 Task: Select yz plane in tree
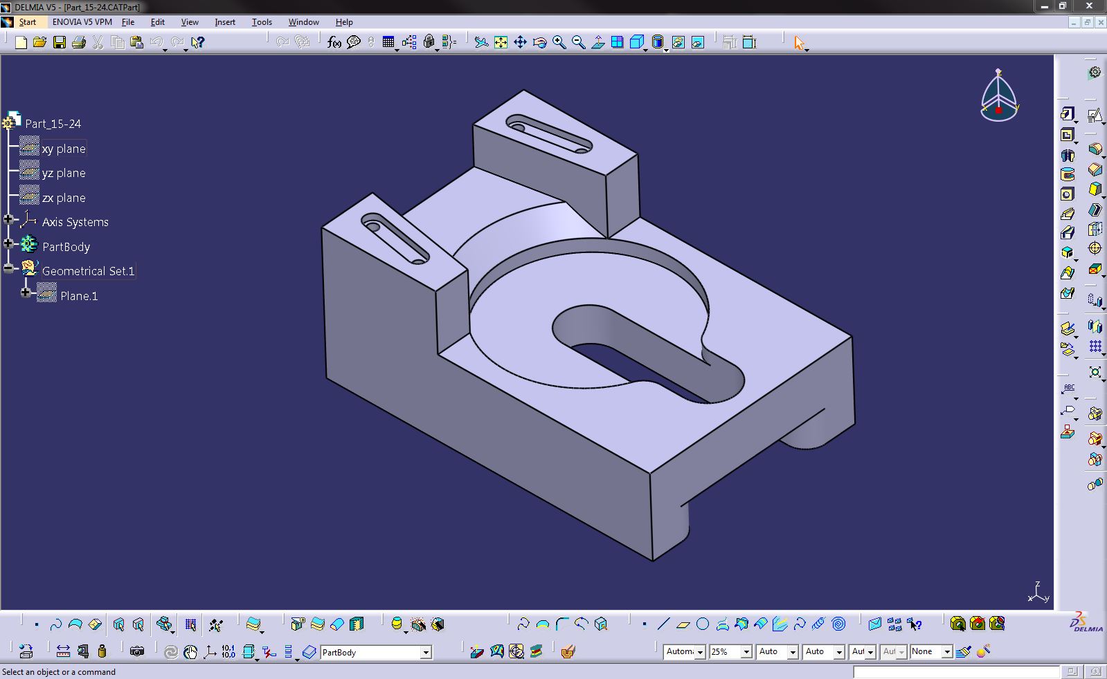pyautogui.click(x=64, y=173)
